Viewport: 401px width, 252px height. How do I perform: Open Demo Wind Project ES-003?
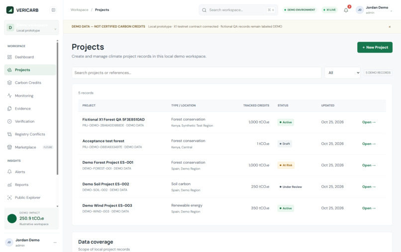pyautogui.click(x=369, y=208)
